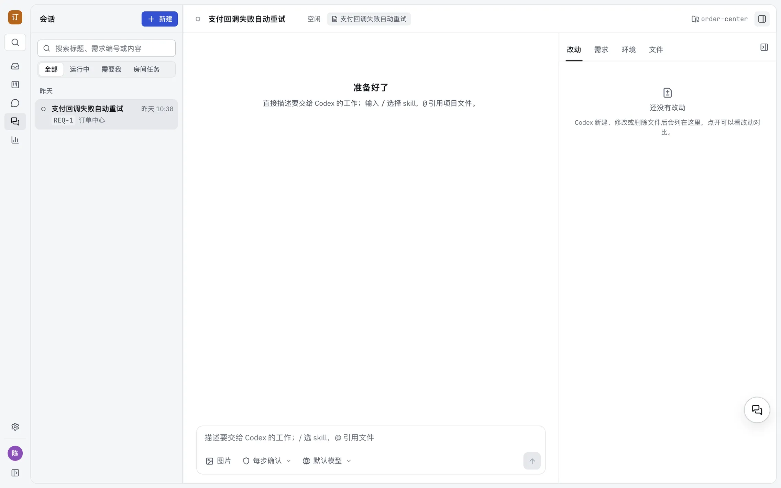Attach an image with 图片 button
The image size is (781, 488).
219,461
